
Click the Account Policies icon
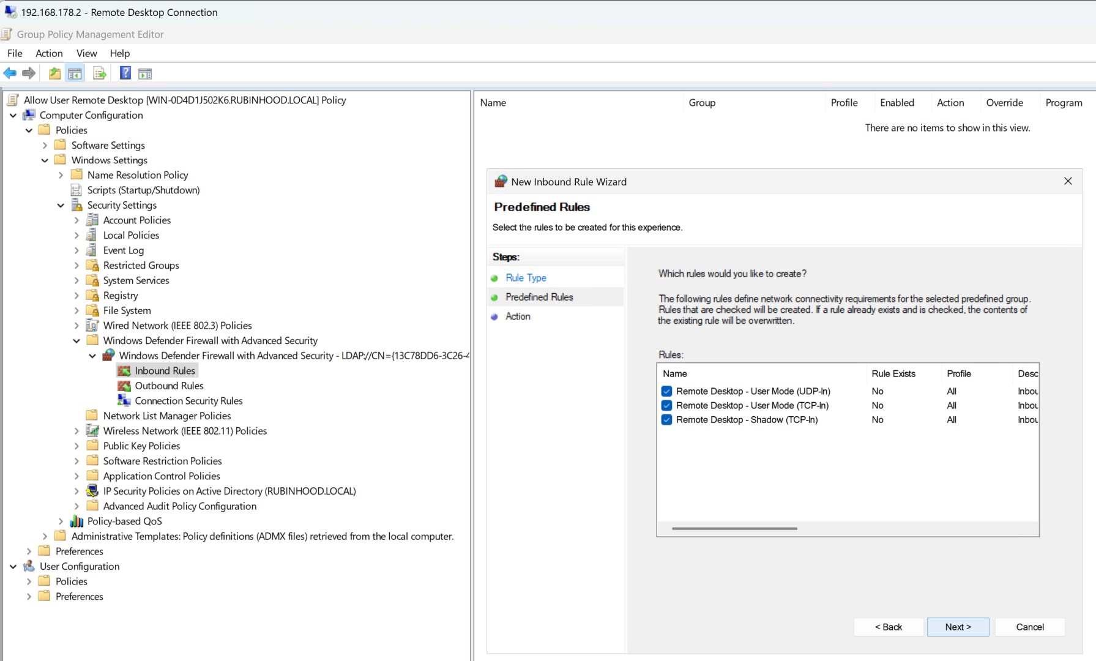click(x=92, y=220)
